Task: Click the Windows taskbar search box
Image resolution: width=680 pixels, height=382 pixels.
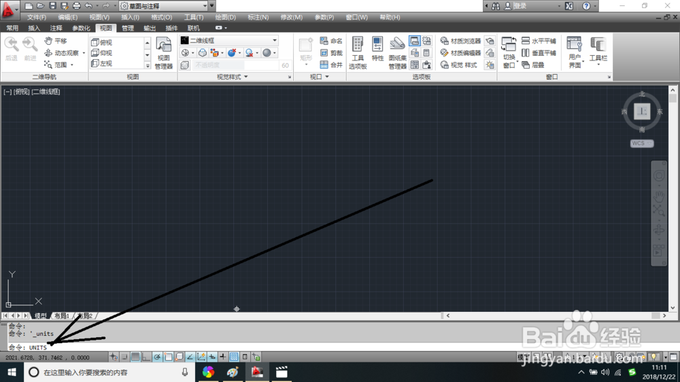Action: (x=109, y=372)
